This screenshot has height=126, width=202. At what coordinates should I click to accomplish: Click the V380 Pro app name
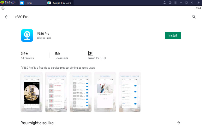point(43,34)
